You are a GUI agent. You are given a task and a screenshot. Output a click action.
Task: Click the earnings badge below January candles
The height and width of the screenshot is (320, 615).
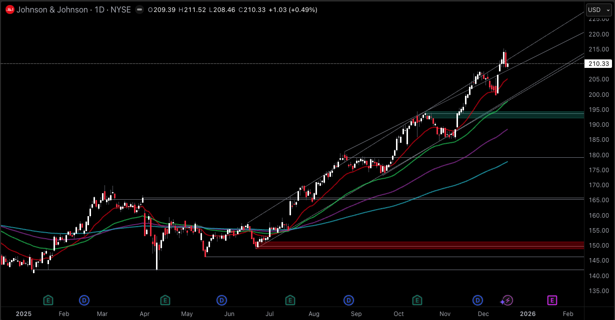click(x=48, y=301)
